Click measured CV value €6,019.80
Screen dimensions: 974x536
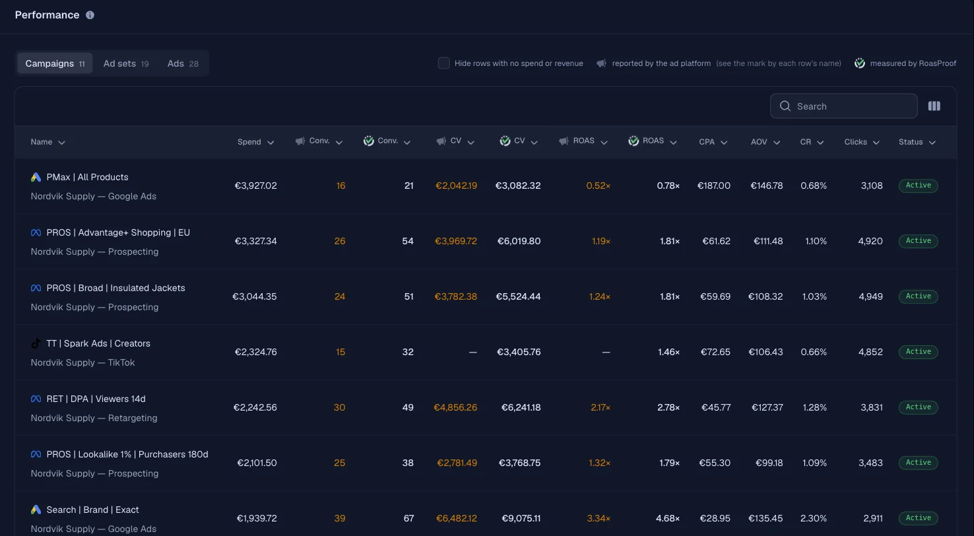point(519,242)
